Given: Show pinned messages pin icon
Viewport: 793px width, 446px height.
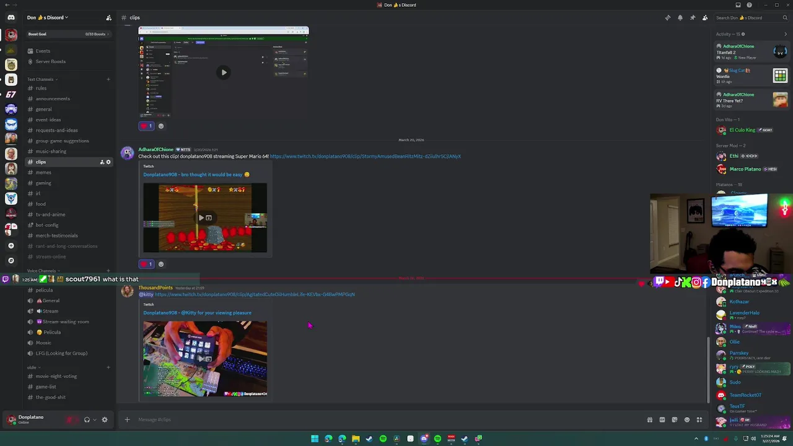Looking at the screenshot, I should click(693, 17).
